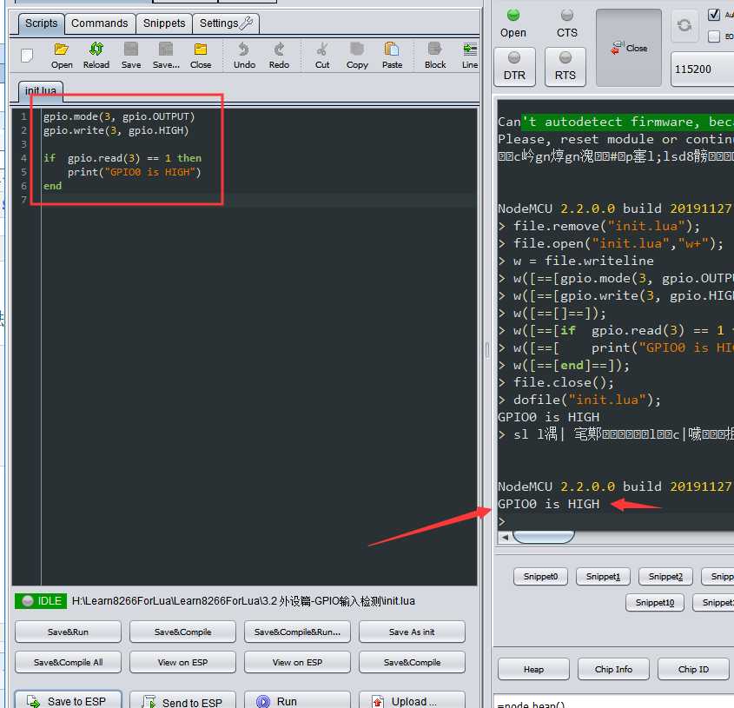The image size is (734, 708).
Task: Click the Upload ... button
Action: pos(412,700)
